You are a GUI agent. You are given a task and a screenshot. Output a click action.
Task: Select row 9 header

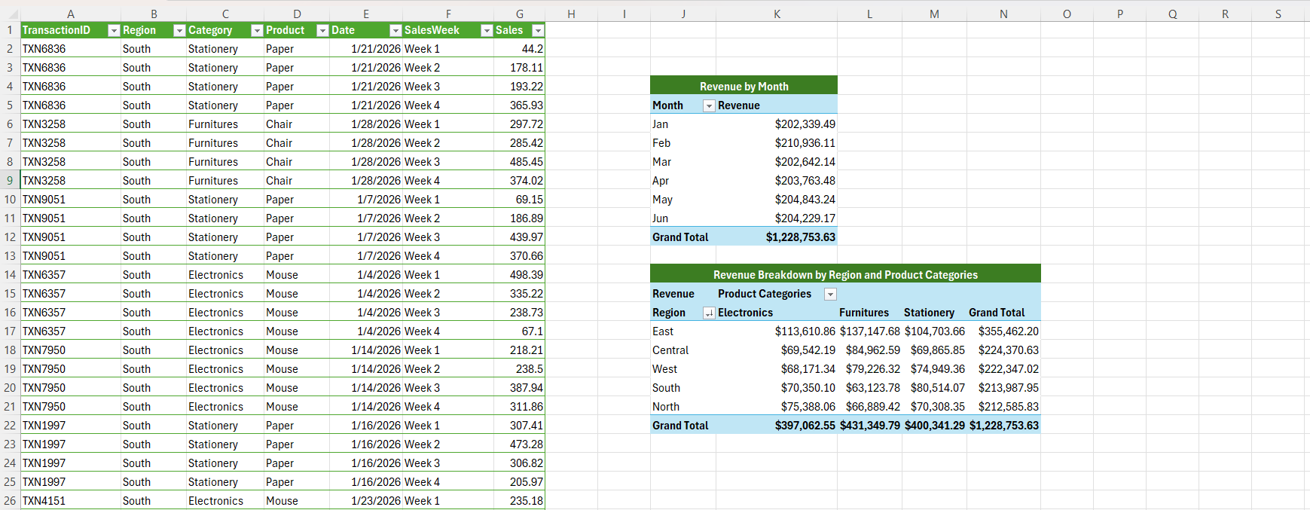pyautogui.click(x=10, y=180)
